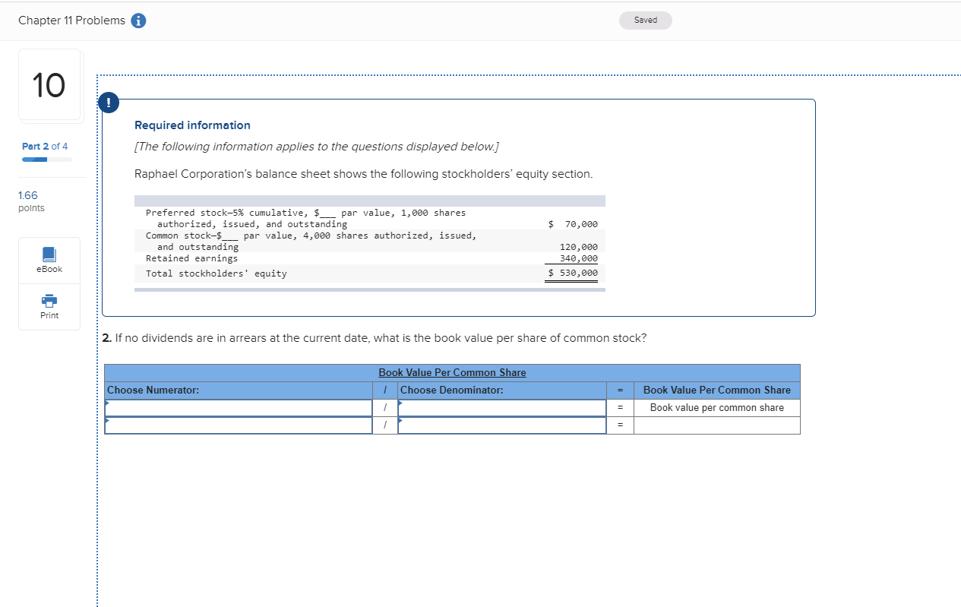Viewport: 961px width, 607px height.
Task: Print this problem page
Action: [x=49, y=307]
